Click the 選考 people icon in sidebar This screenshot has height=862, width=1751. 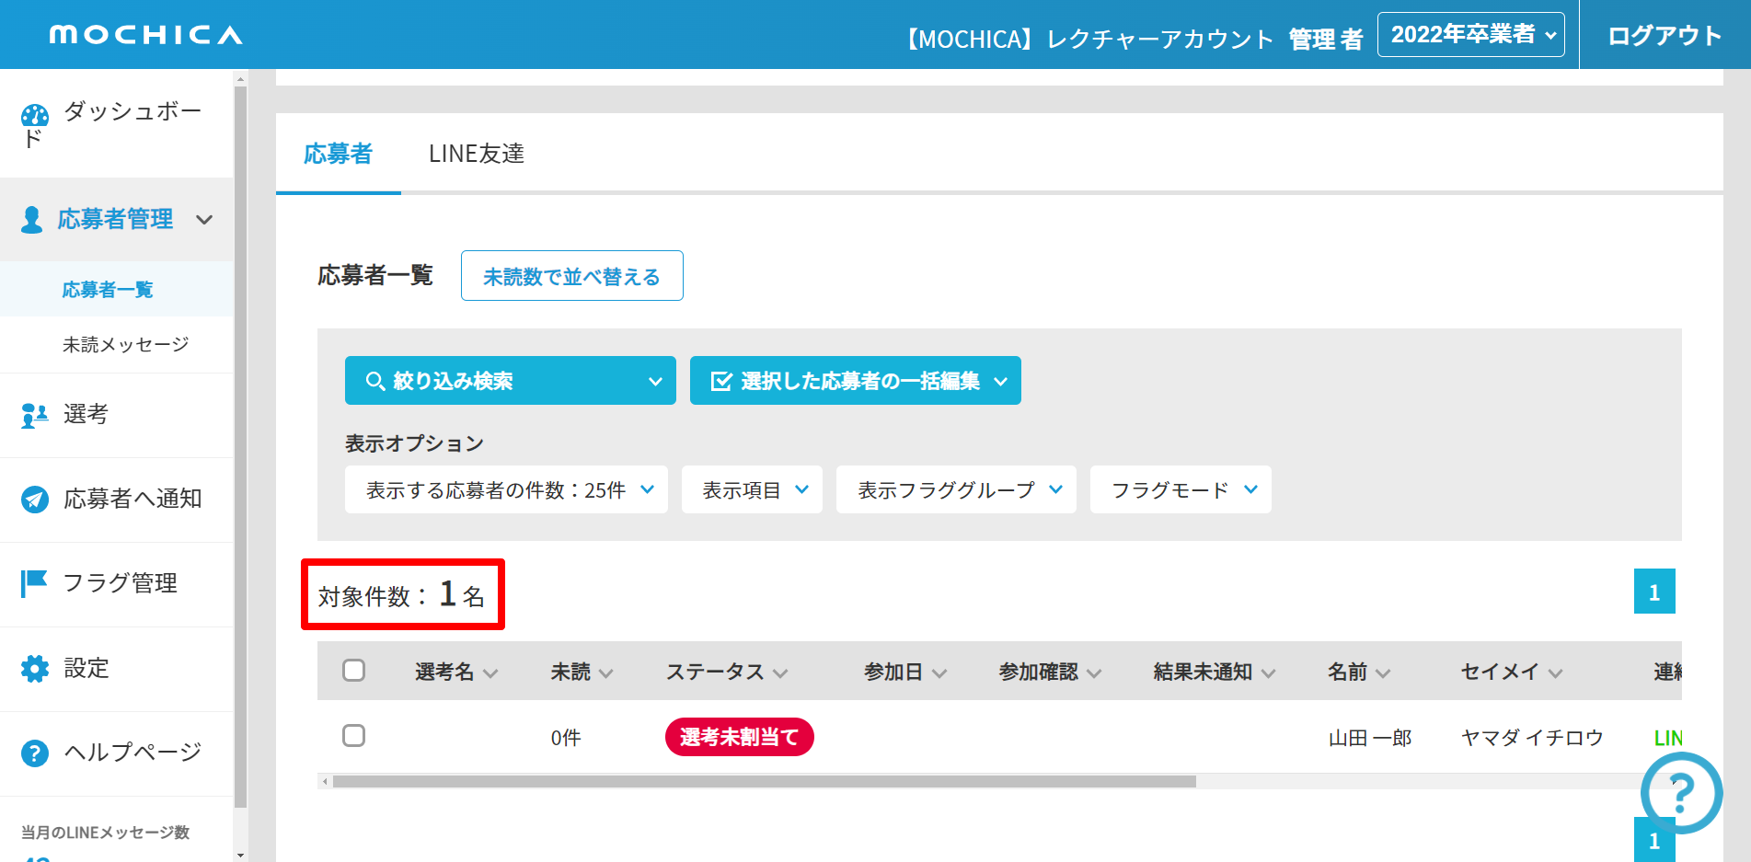(34, 416)
